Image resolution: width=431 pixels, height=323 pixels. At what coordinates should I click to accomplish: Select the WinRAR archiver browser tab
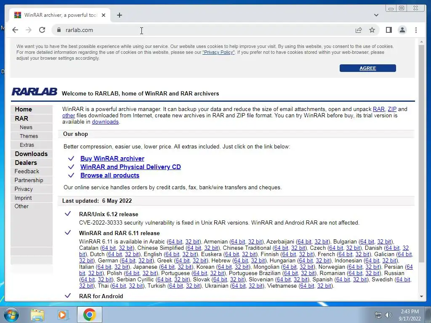coord(60,15)
